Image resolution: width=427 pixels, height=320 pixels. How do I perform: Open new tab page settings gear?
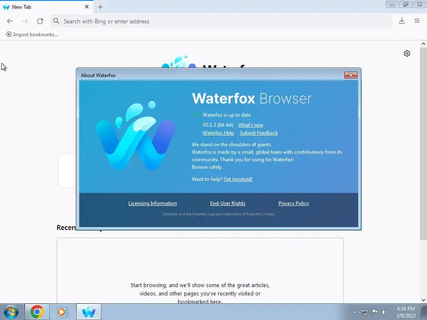[407, 53]
